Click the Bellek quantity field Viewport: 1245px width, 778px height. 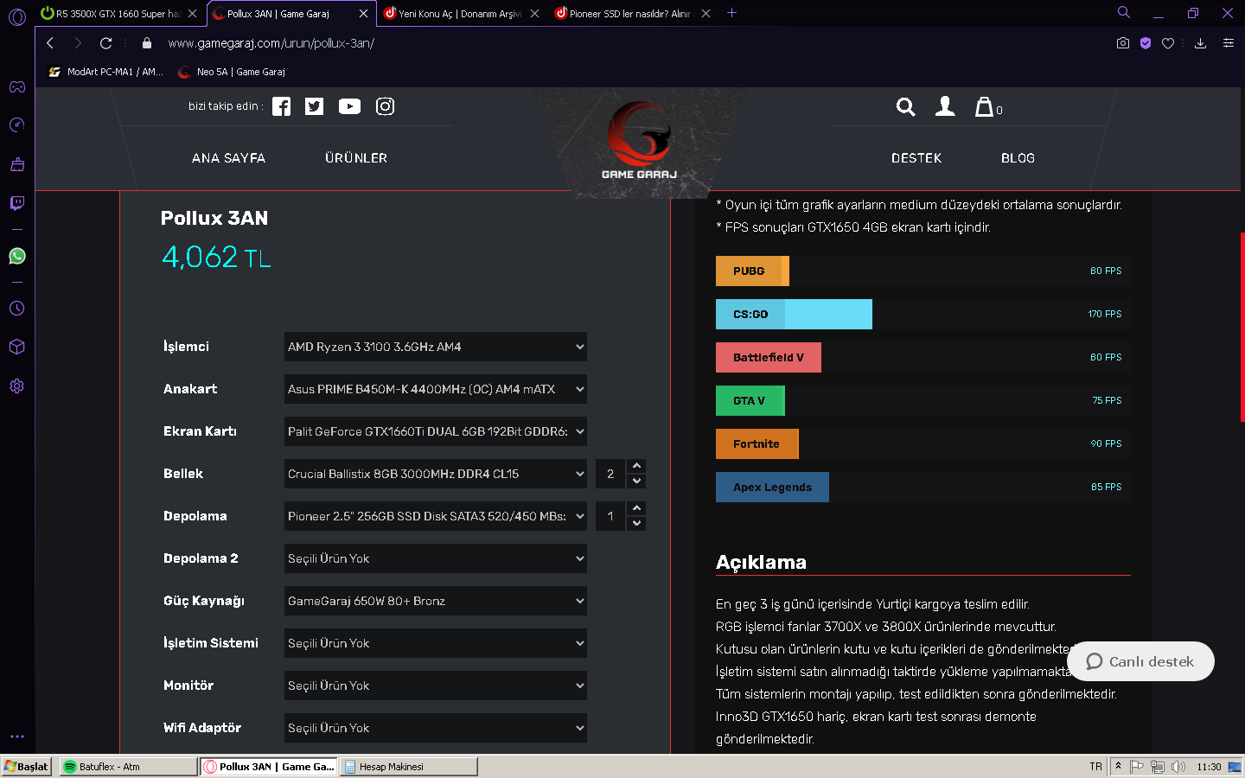pyautogui.click(x=610, y=474)
